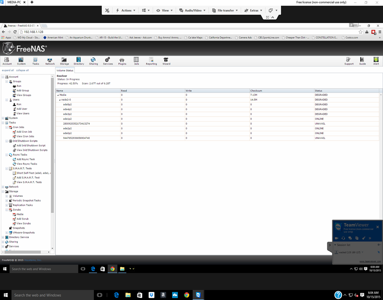
Task: Open the Costco.com bookmark
Action: click(349, 37)
